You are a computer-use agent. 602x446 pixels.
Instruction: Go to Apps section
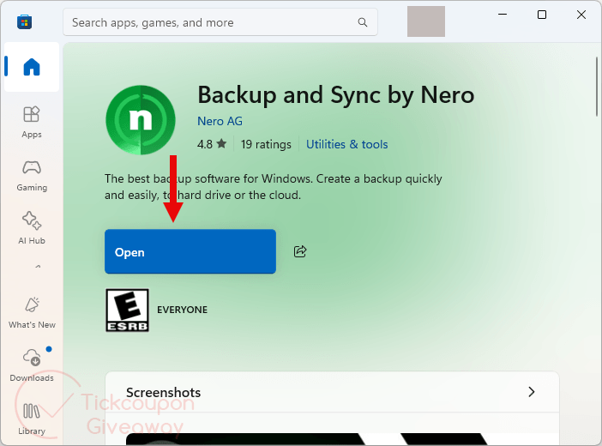click(x=32, y=122)
